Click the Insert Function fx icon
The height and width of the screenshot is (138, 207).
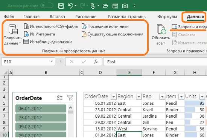coord(96,62)
